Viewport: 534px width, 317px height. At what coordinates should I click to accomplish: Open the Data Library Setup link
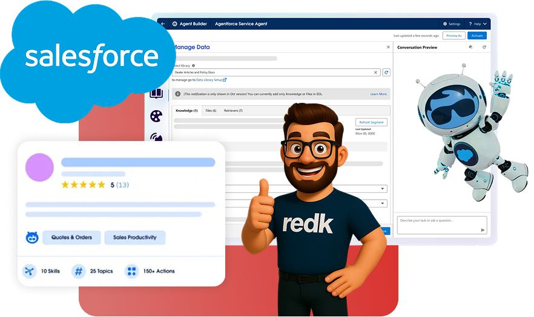pyautogui.click(x=211, y=80)
